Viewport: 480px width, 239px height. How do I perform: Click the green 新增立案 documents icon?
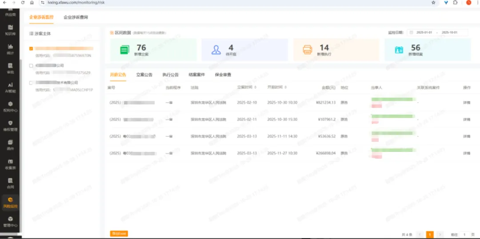[x=124, y=50]
